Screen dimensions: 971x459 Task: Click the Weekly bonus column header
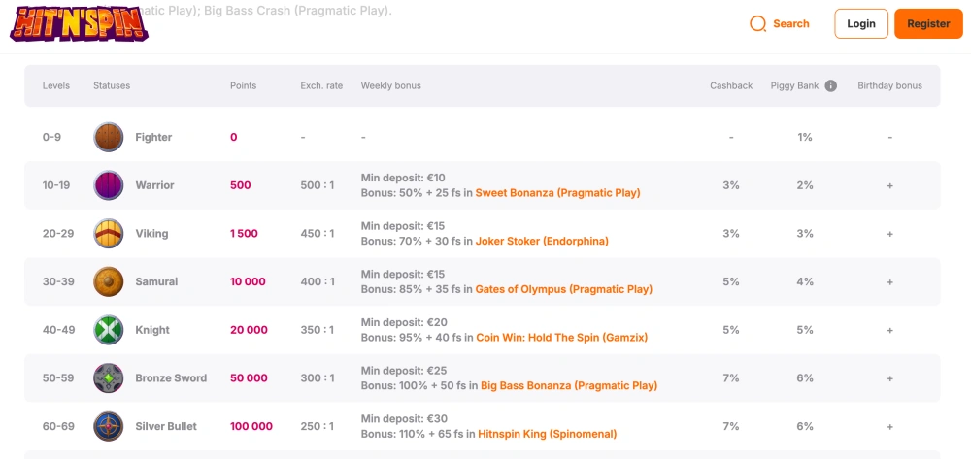coord(390,86)
